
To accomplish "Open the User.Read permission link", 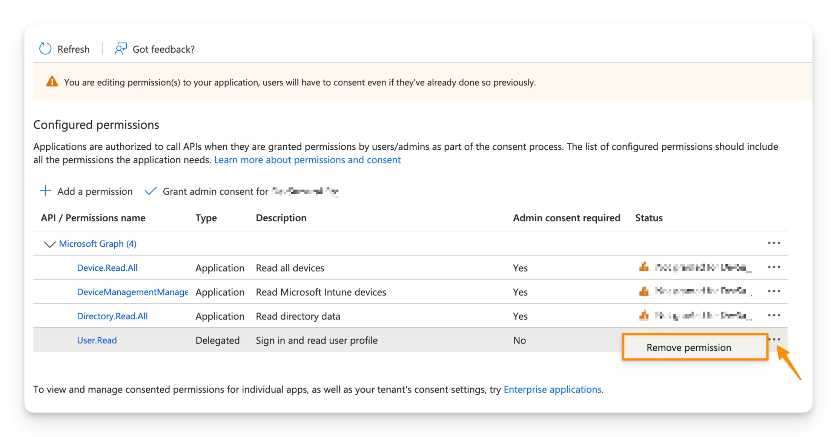I will tap(97, 340).
